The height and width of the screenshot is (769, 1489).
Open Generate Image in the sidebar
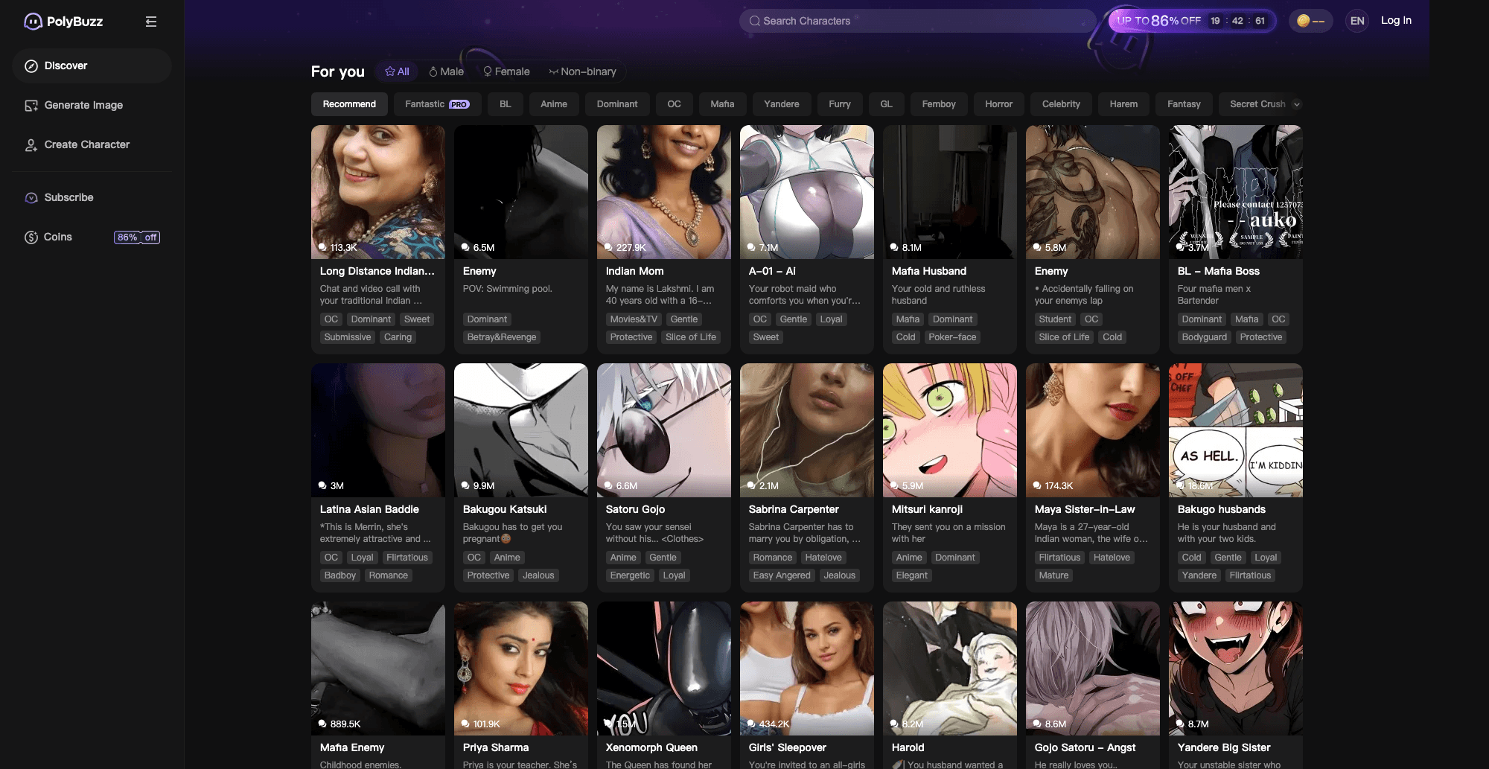pos(92,106)
